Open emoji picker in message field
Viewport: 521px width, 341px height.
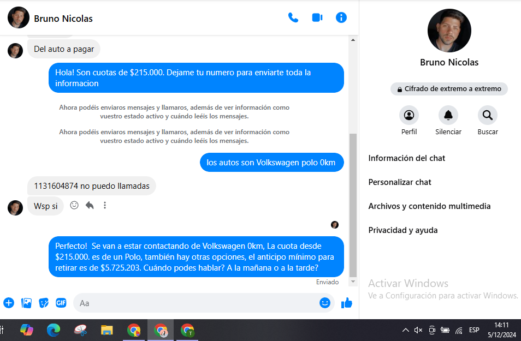pyautogui.click(x=324, y=303)
